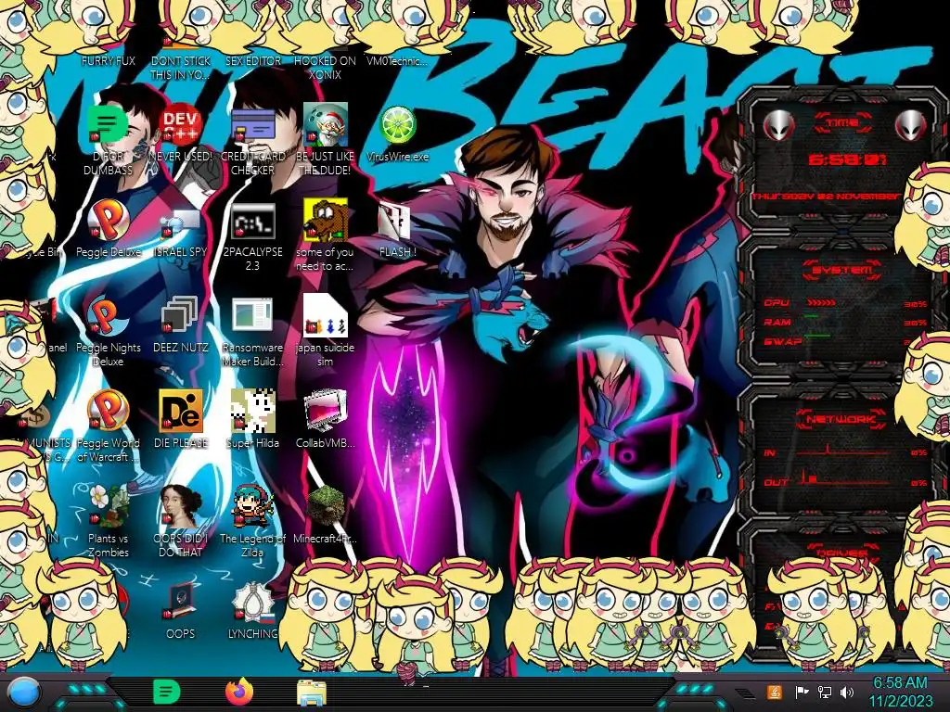Open Ransomware Maker Build... icon
Image resolution: width=950 pixels, height=712 pixels.
tap(252, 316)
